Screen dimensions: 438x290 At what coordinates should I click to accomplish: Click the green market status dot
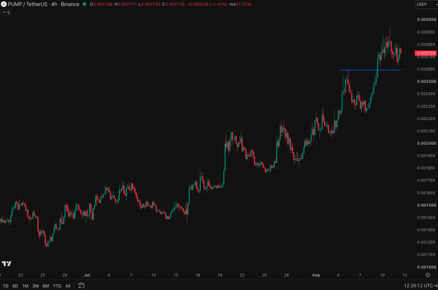[x=84, y=5]
